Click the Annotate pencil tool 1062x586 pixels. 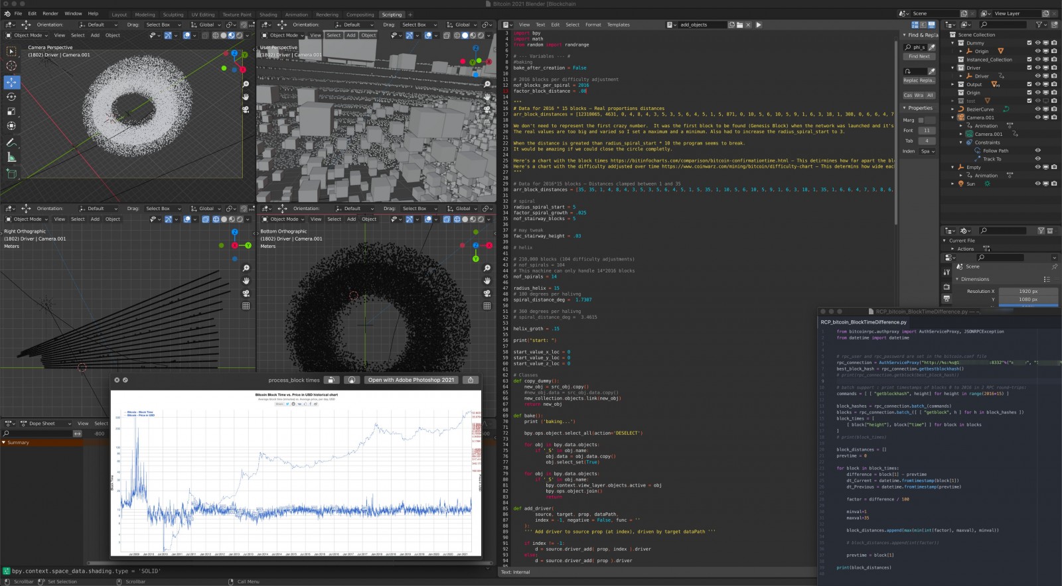[x=11, y=143]
